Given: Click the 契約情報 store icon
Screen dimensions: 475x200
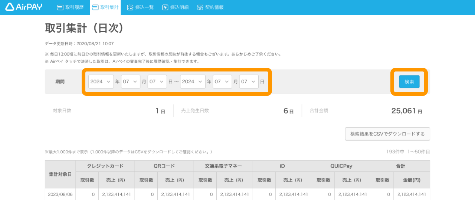Looking at the screenshot, I should (x=200, y=7).
